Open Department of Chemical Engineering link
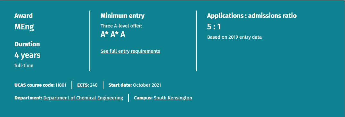The image size is (345, 117). [x=83, y=98]
